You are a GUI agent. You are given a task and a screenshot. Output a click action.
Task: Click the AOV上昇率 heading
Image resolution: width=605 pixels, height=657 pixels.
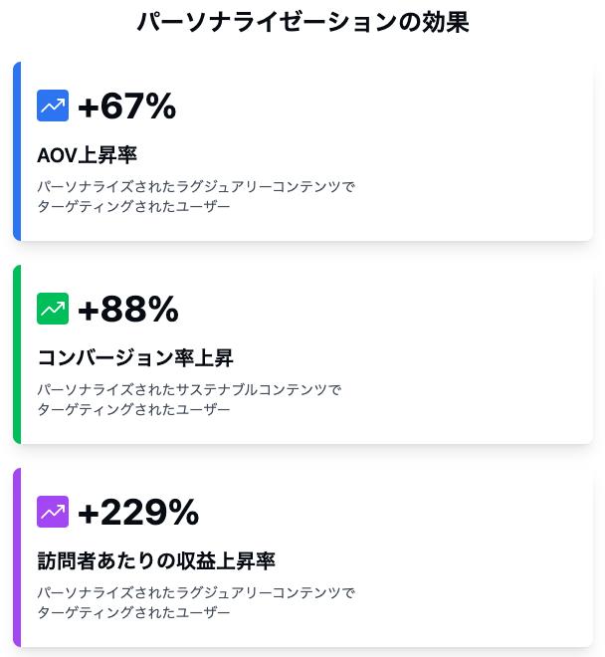(87, 154)
